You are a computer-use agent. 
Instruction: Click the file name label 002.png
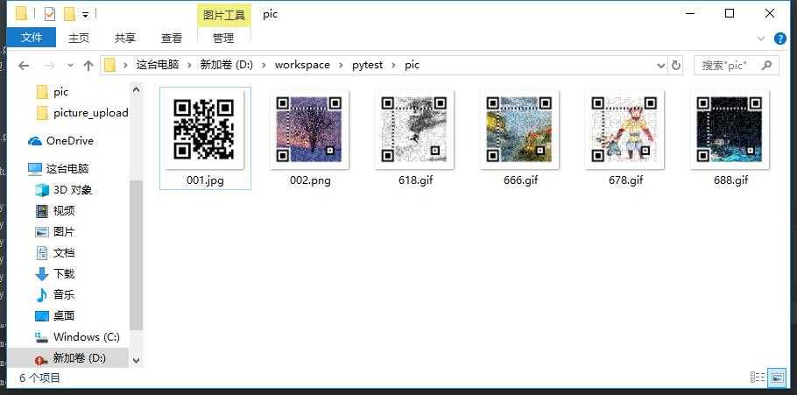point(310,180)
